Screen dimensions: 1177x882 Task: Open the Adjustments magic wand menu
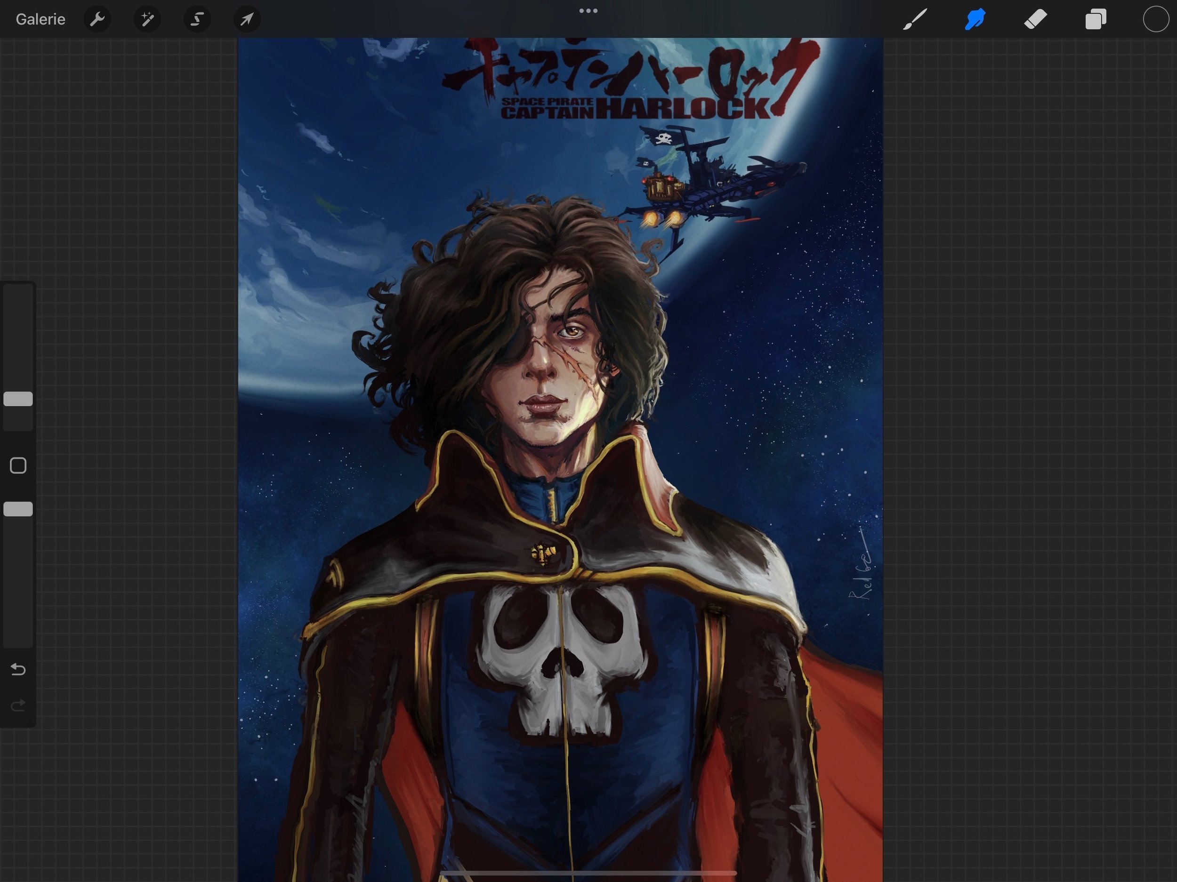147,20
